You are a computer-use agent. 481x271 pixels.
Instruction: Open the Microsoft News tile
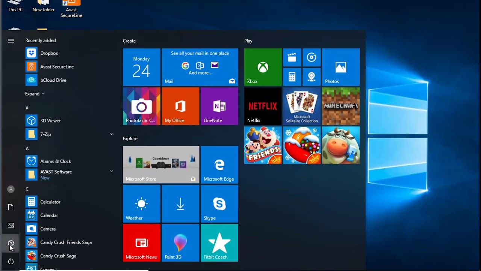pyautogui.click(x=142, y=243)
